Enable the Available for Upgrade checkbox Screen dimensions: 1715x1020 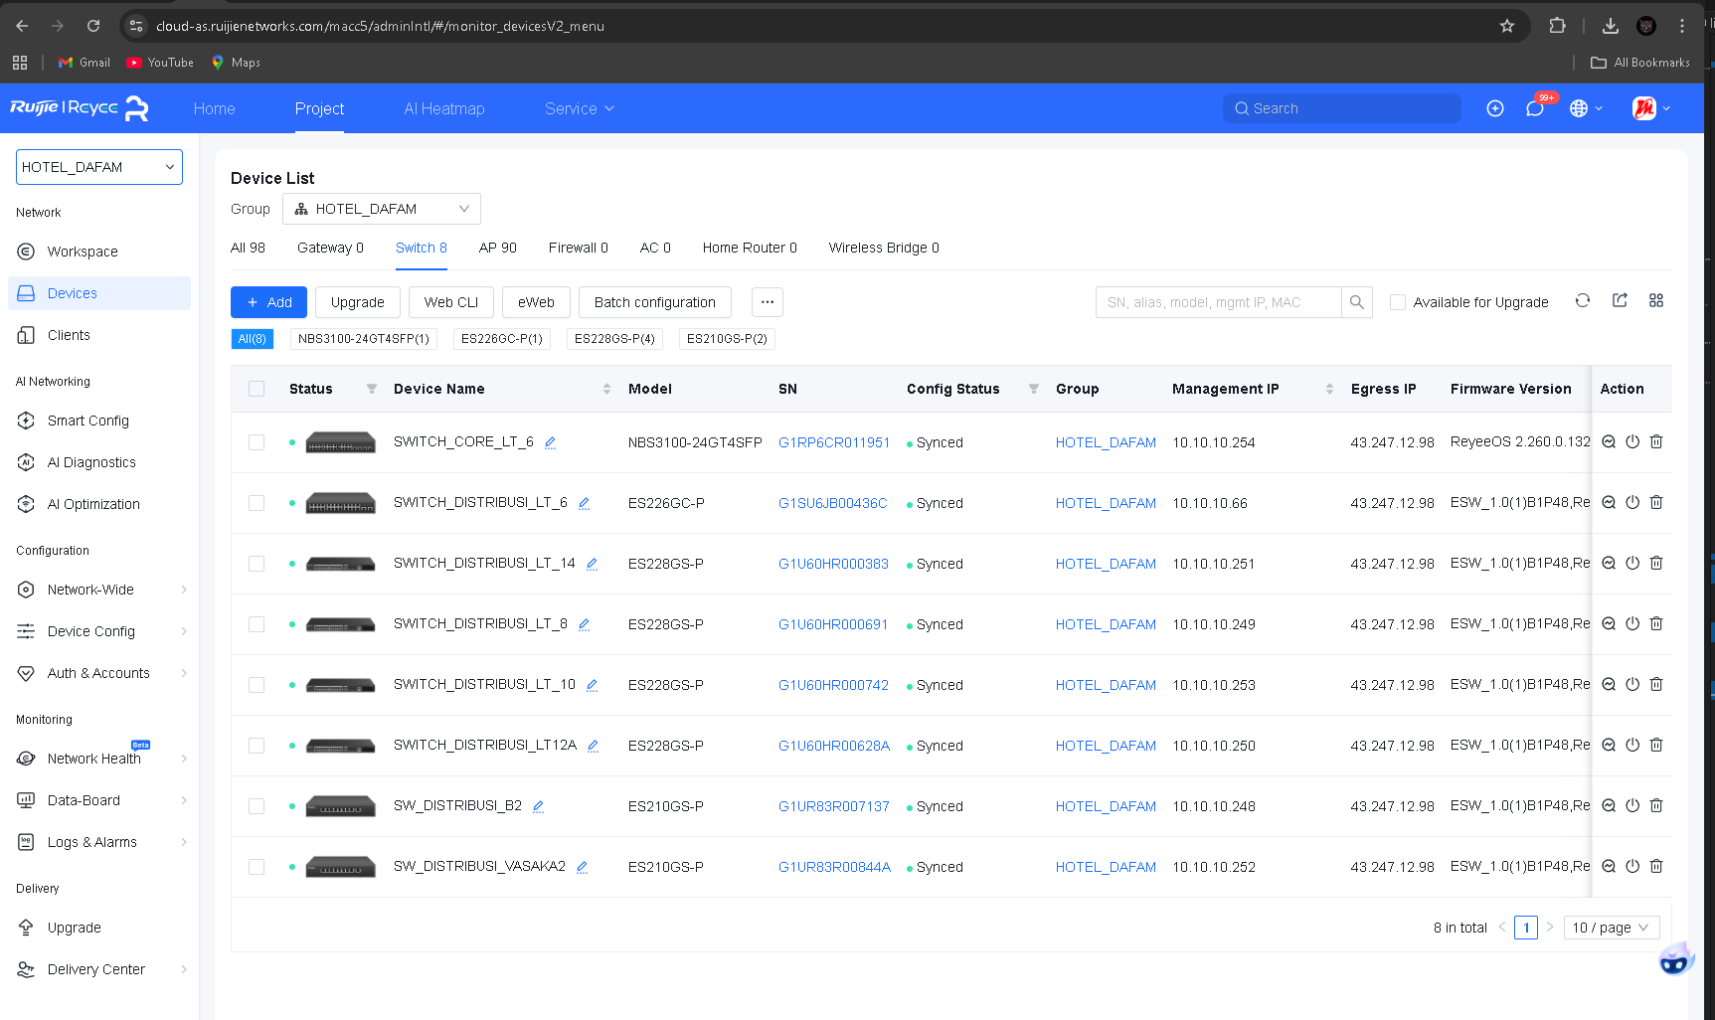[x=1398, y=302]
